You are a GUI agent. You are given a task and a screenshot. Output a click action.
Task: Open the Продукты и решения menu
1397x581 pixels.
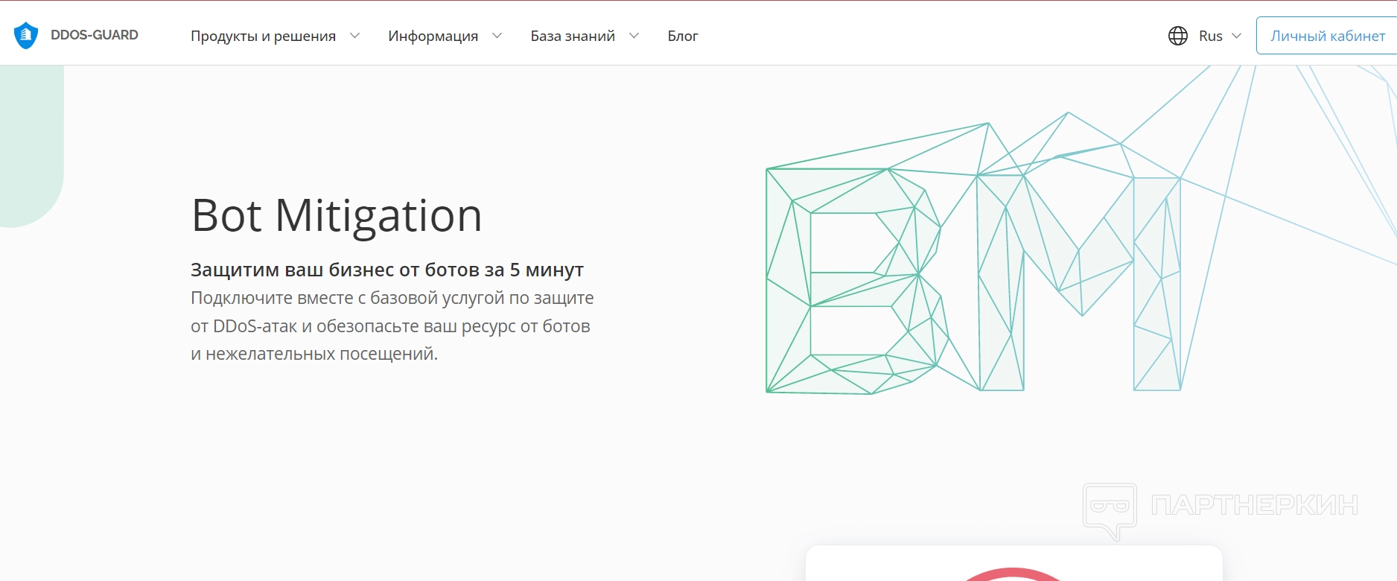263,36
